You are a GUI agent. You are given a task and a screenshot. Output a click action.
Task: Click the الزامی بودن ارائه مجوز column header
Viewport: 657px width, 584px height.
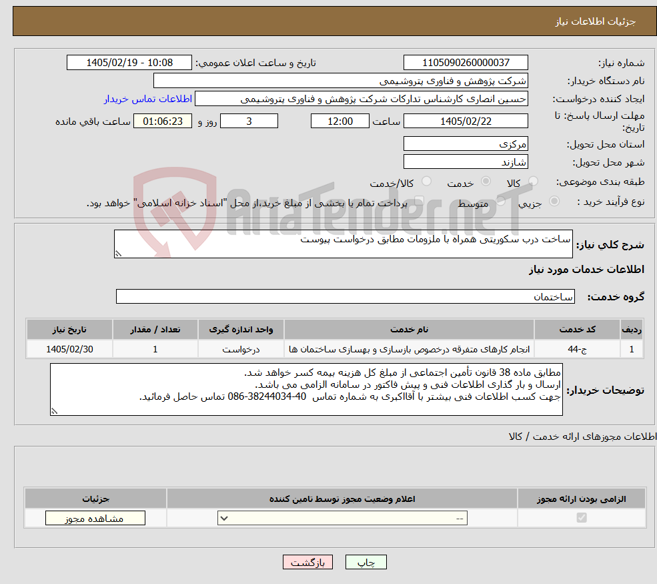(582, 499)
